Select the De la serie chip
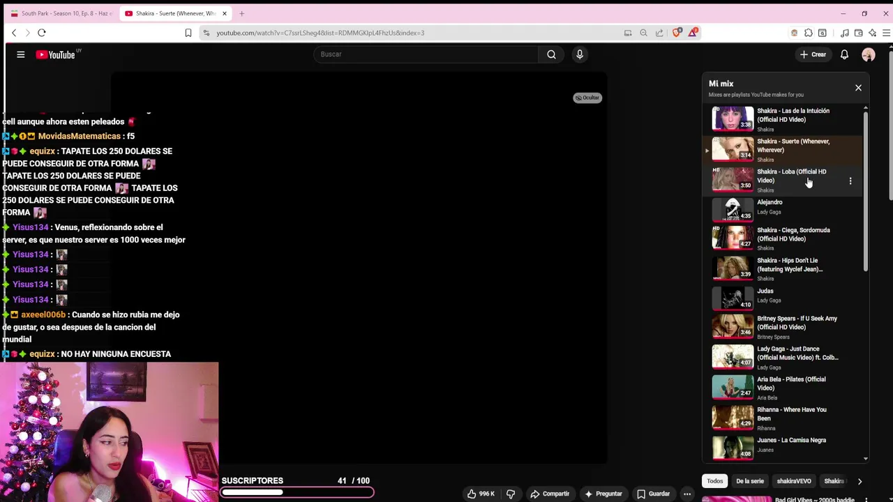Image resolution: width=893 pixels, height=502 pixels. coord(750,481)
